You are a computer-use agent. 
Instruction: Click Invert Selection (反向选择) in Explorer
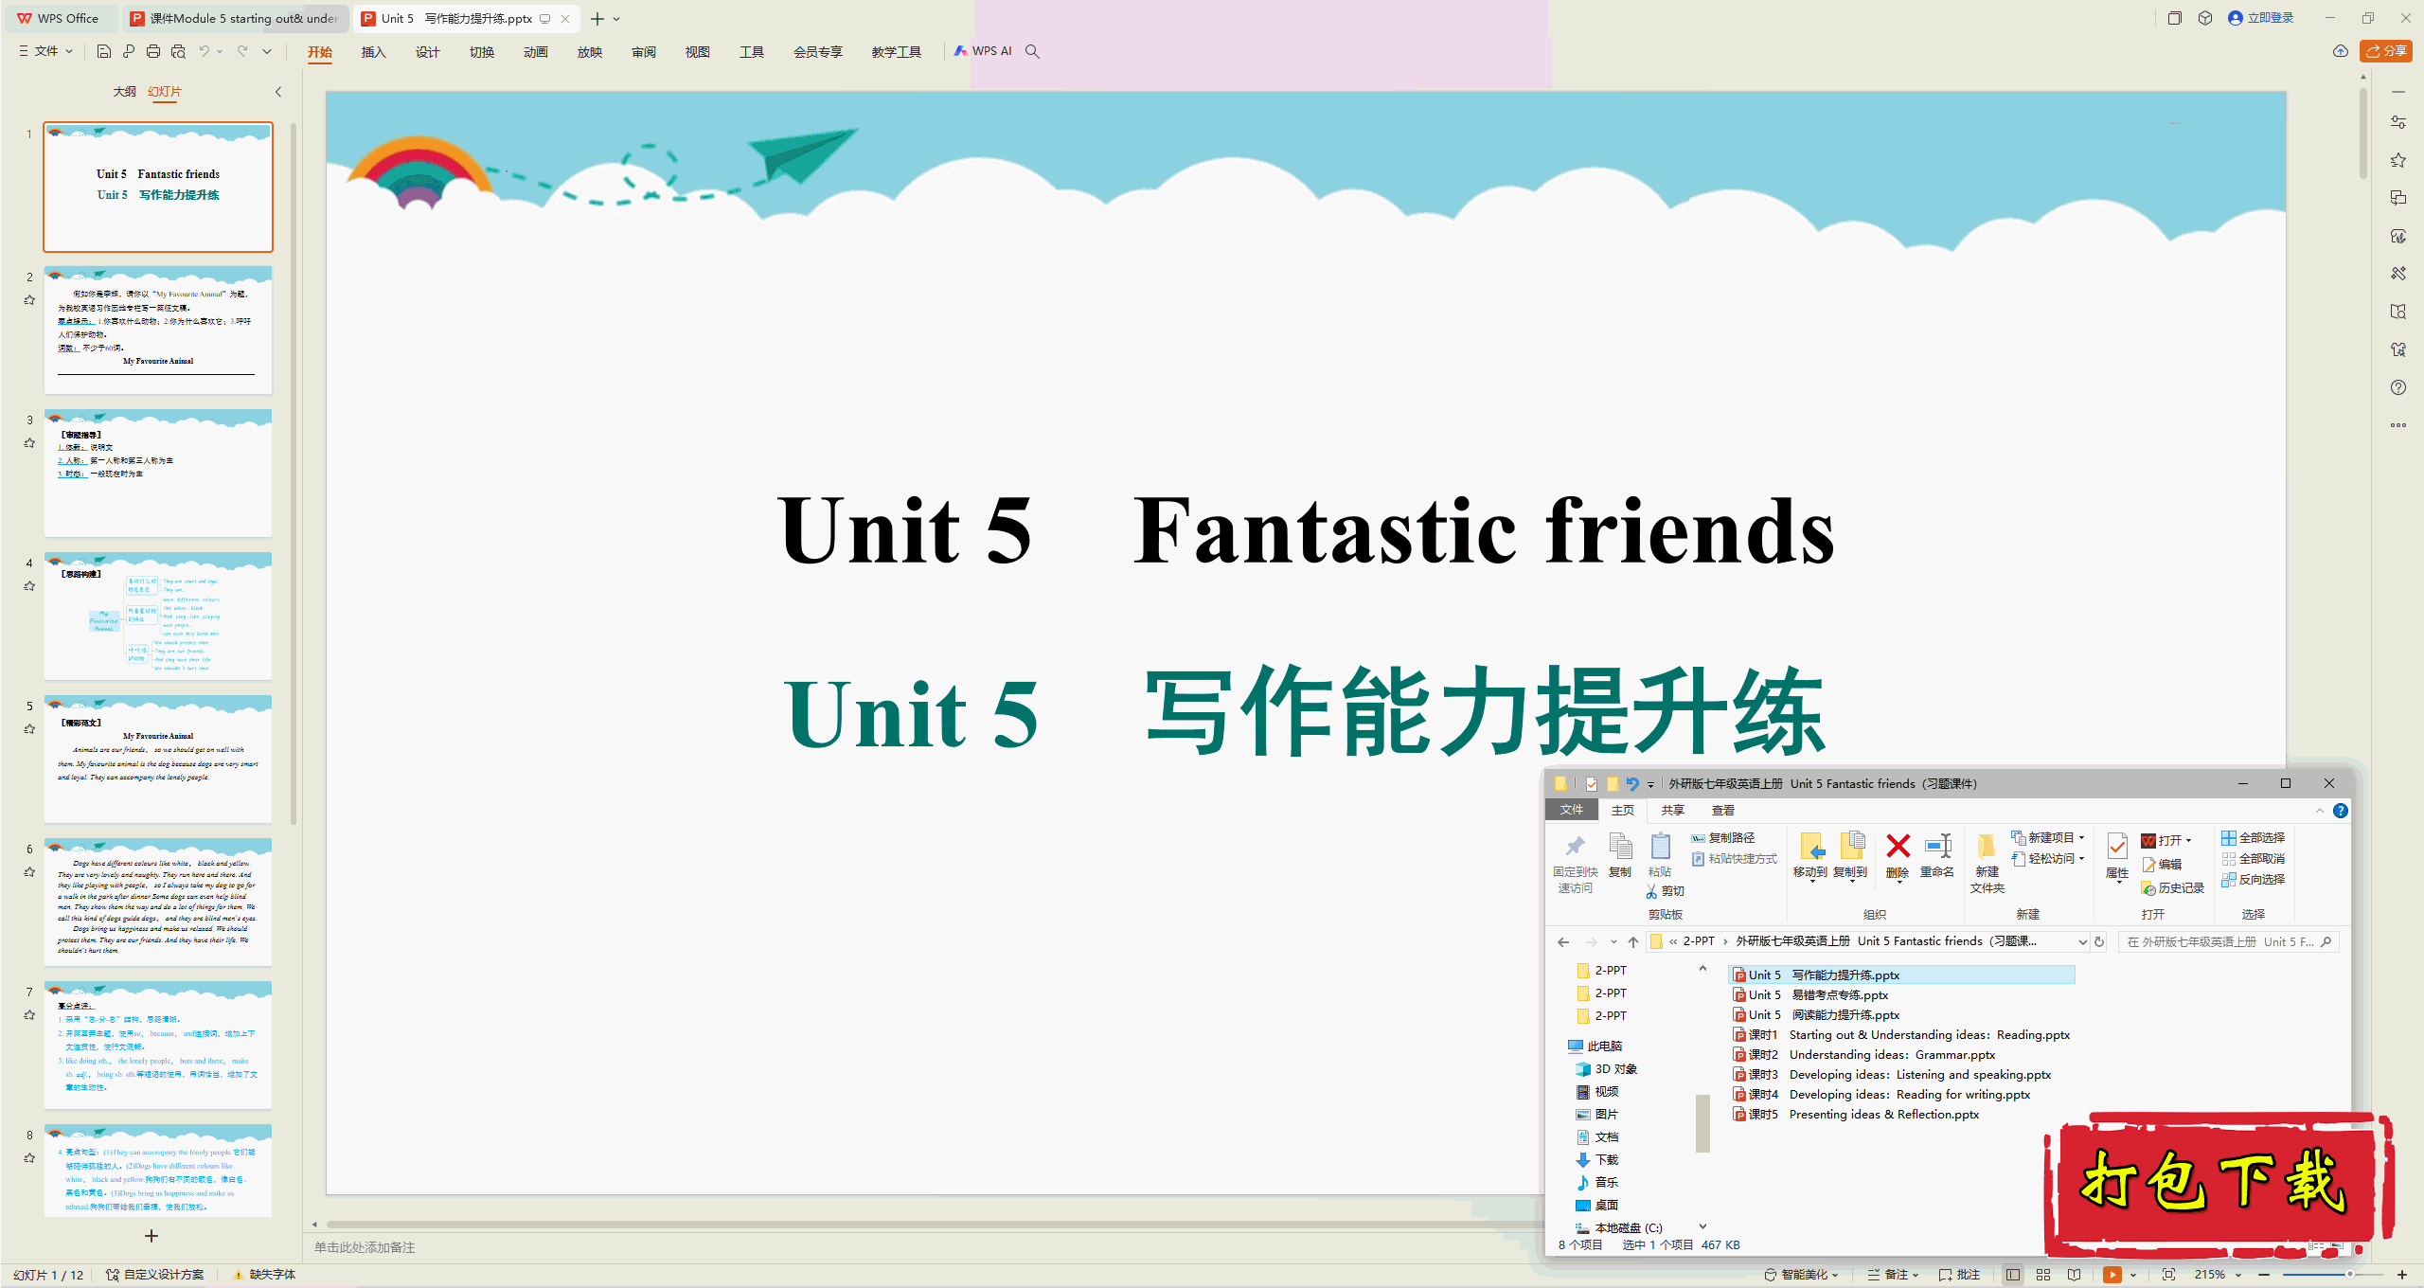(x=2254, y=880)
